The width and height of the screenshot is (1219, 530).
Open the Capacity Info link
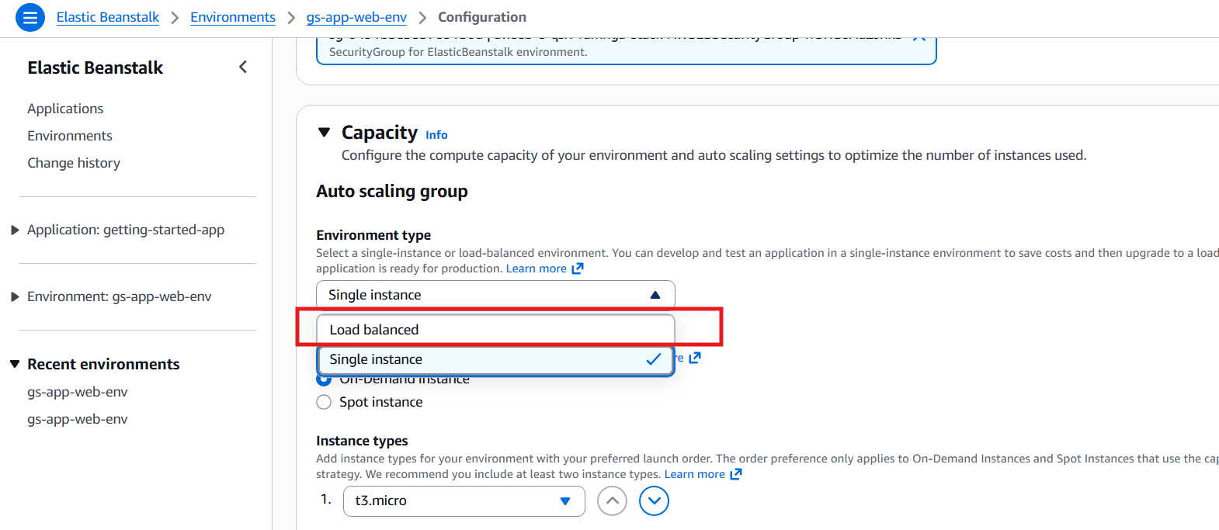[436, 135]
